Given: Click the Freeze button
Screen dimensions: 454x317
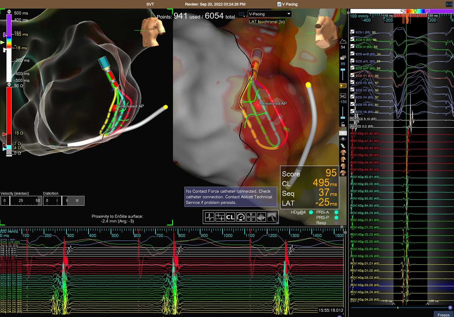Looking at the screenshot, I should click(x=444, y=315).
